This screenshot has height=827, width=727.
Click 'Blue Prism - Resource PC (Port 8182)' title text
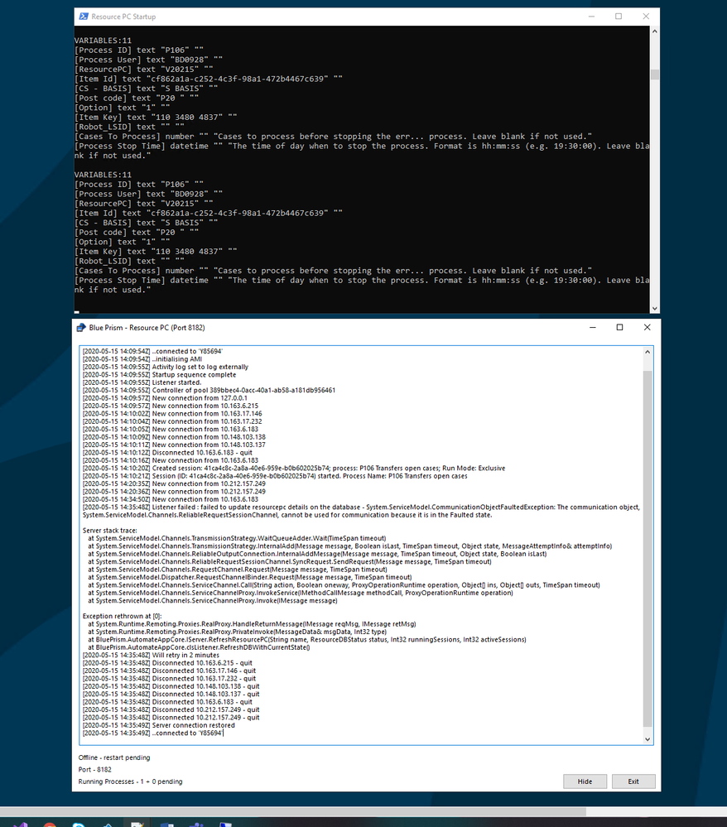pos(147,328)
